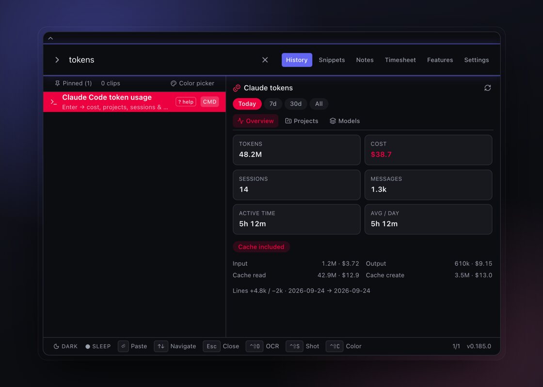Show Pinned (1) items
The height and width of the screenshot is (387, 543).
pos(73,83)
